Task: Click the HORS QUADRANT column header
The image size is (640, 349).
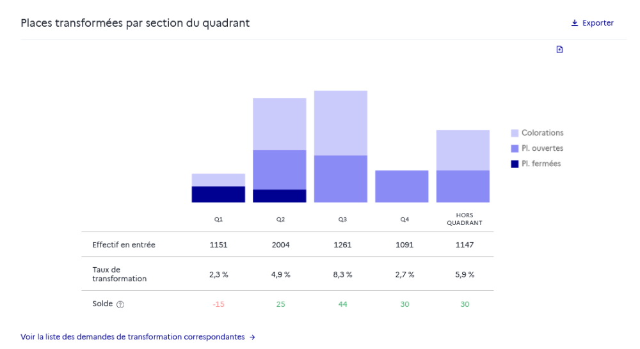Action: pos(465,219)
